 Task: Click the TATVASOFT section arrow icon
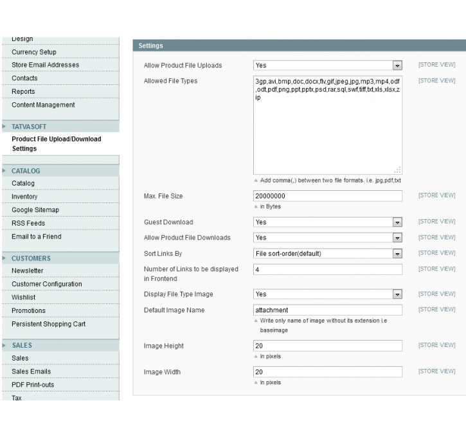4,127
